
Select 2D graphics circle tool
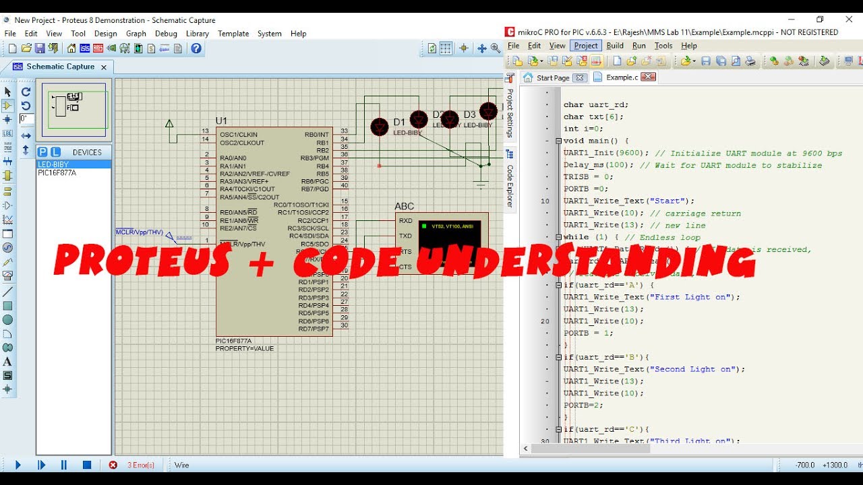tap(7, 320)
